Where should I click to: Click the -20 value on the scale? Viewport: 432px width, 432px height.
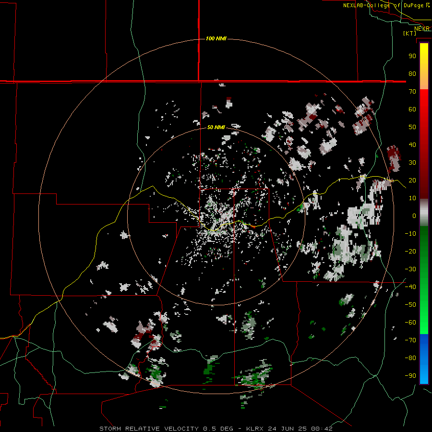(x=411, y=251)
